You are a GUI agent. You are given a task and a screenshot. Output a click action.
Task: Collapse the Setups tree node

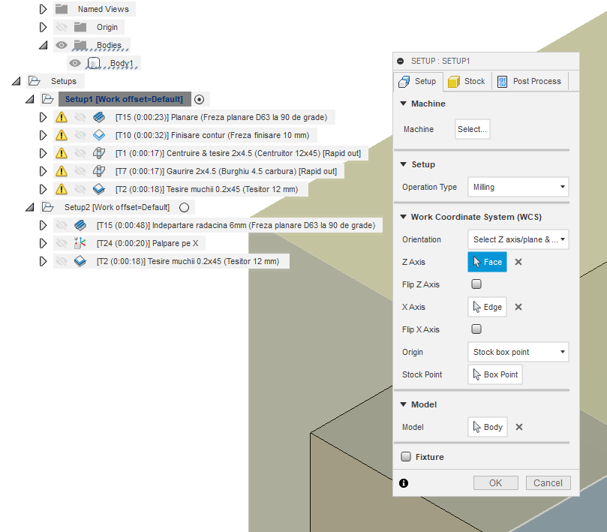tap(16, 81)
